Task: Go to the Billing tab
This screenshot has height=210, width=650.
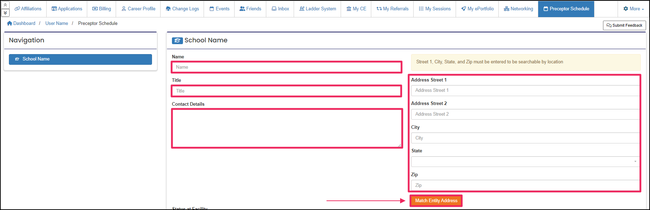Action: click(101, 9)
